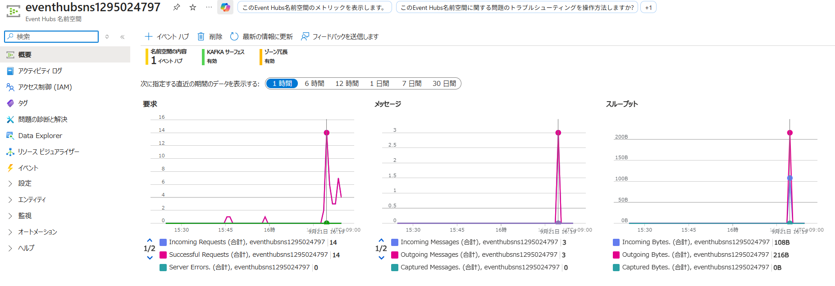This screenshot has height=286, width=835.
Task: Click Server Errors legend color swatch
Action: (x=163, y=268)
